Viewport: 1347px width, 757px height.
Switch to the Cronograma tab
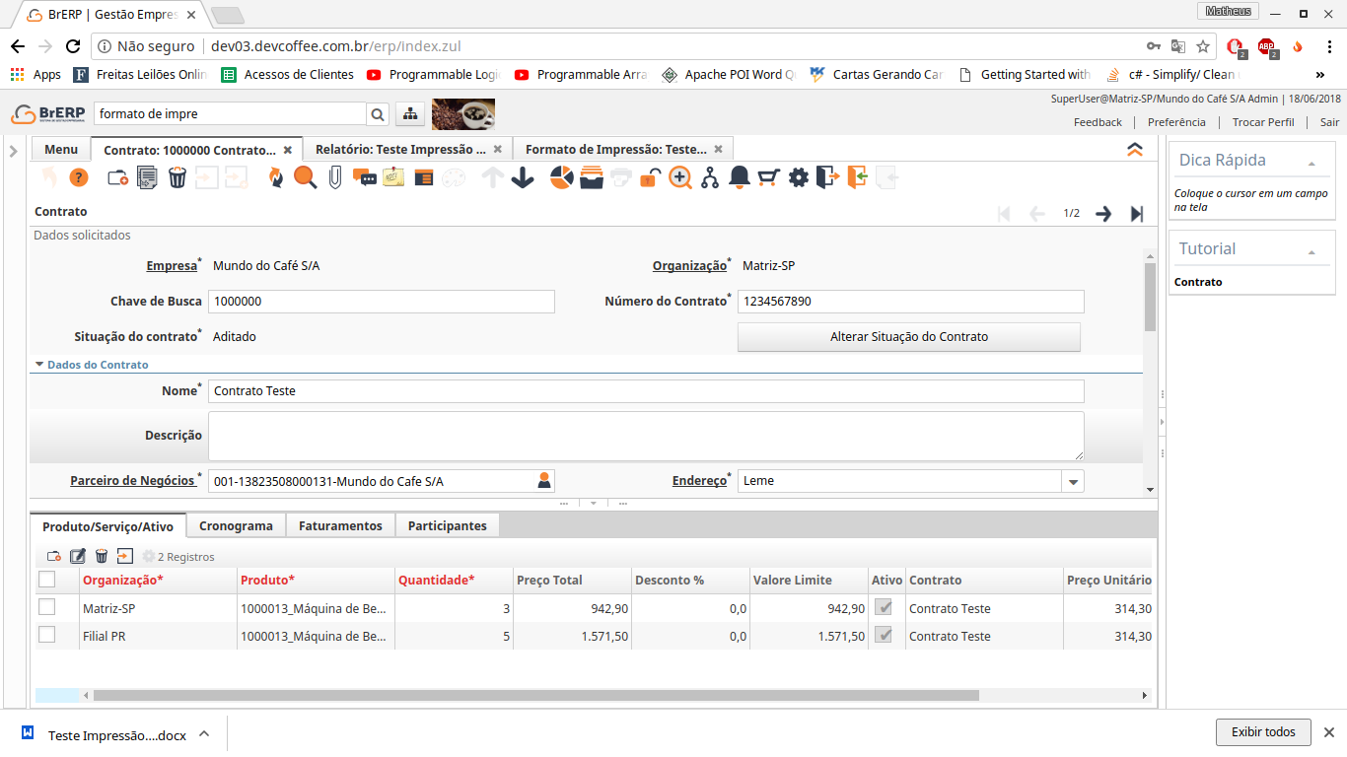236,525
